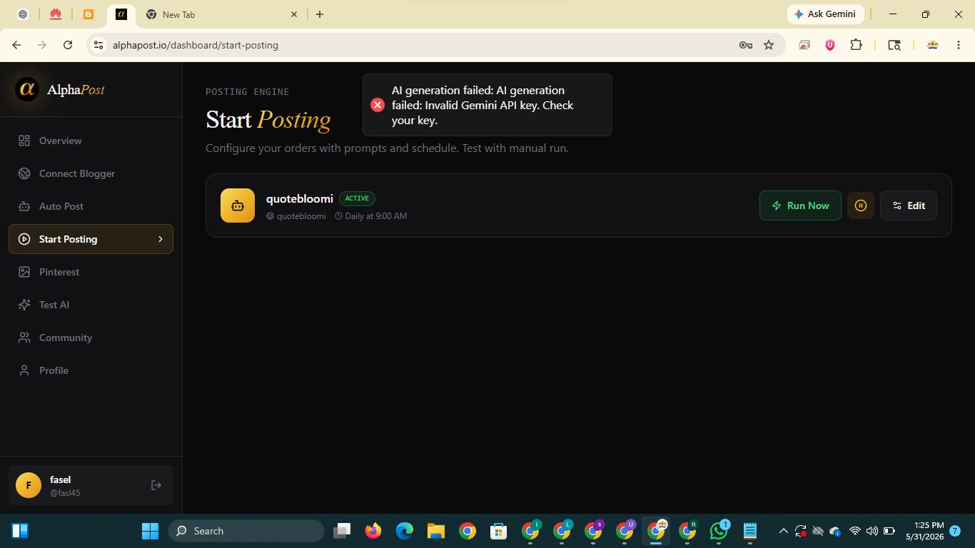The width and height of the screenshot is (975, 548).
Task: Click the Invalid Gemini API key error message
Action: click(483, 106)
